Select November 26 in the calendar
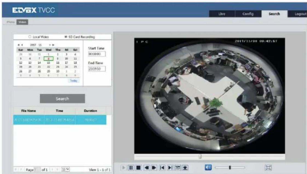This screenshot has height=174, width=307. [x=21, y=71]
